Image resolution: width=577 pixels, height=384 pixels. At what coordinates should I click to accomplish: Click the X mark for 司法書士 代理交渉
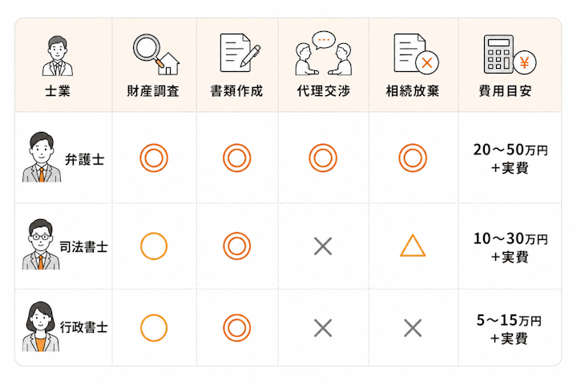click(x=323, y=246)
